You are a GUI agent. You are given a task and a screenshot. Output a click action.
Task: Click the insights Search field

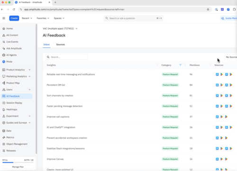point(67,57)
